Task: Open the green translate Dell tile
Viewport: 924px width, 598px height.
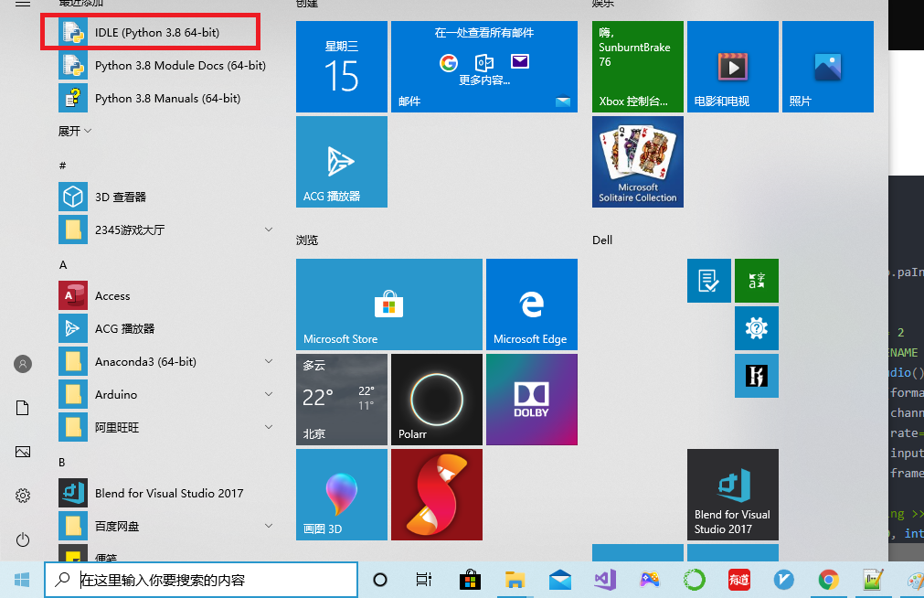Action: click(x=757, y=281)
